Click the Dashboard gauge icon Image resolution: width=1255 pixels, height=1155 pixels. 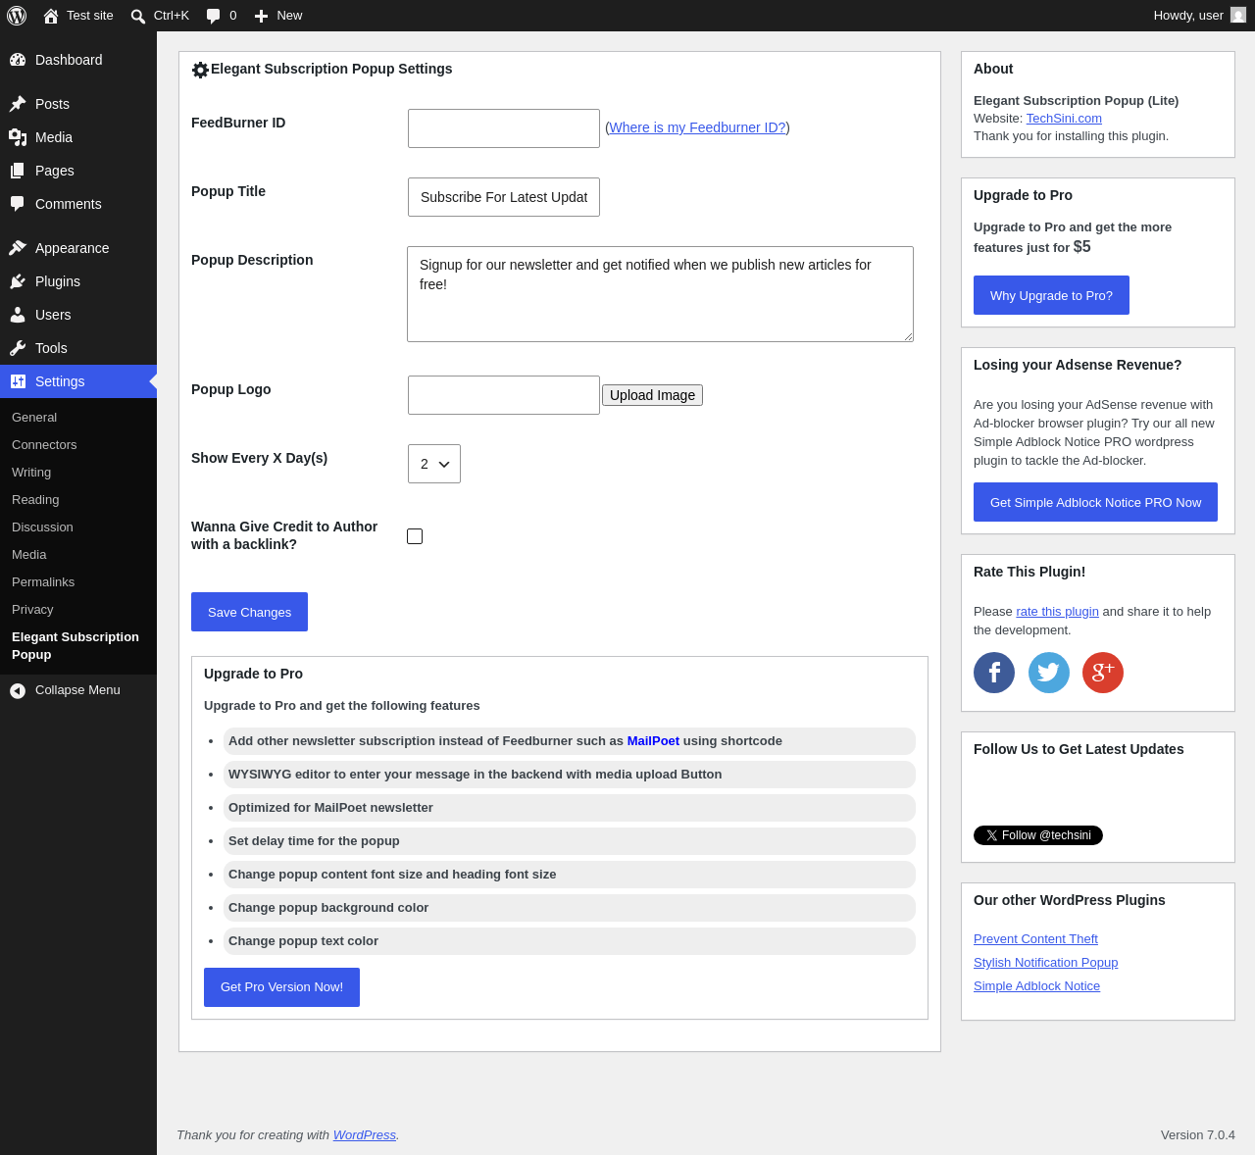18,60
